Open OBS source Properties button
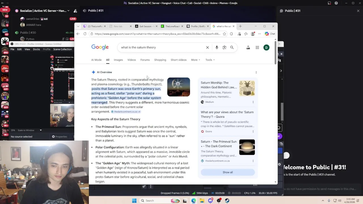This screenshot has width=363, height=204. coord(59,137)
